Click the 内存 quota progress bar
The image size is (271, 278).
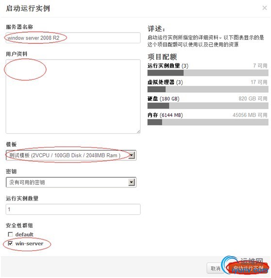[208, 122]
